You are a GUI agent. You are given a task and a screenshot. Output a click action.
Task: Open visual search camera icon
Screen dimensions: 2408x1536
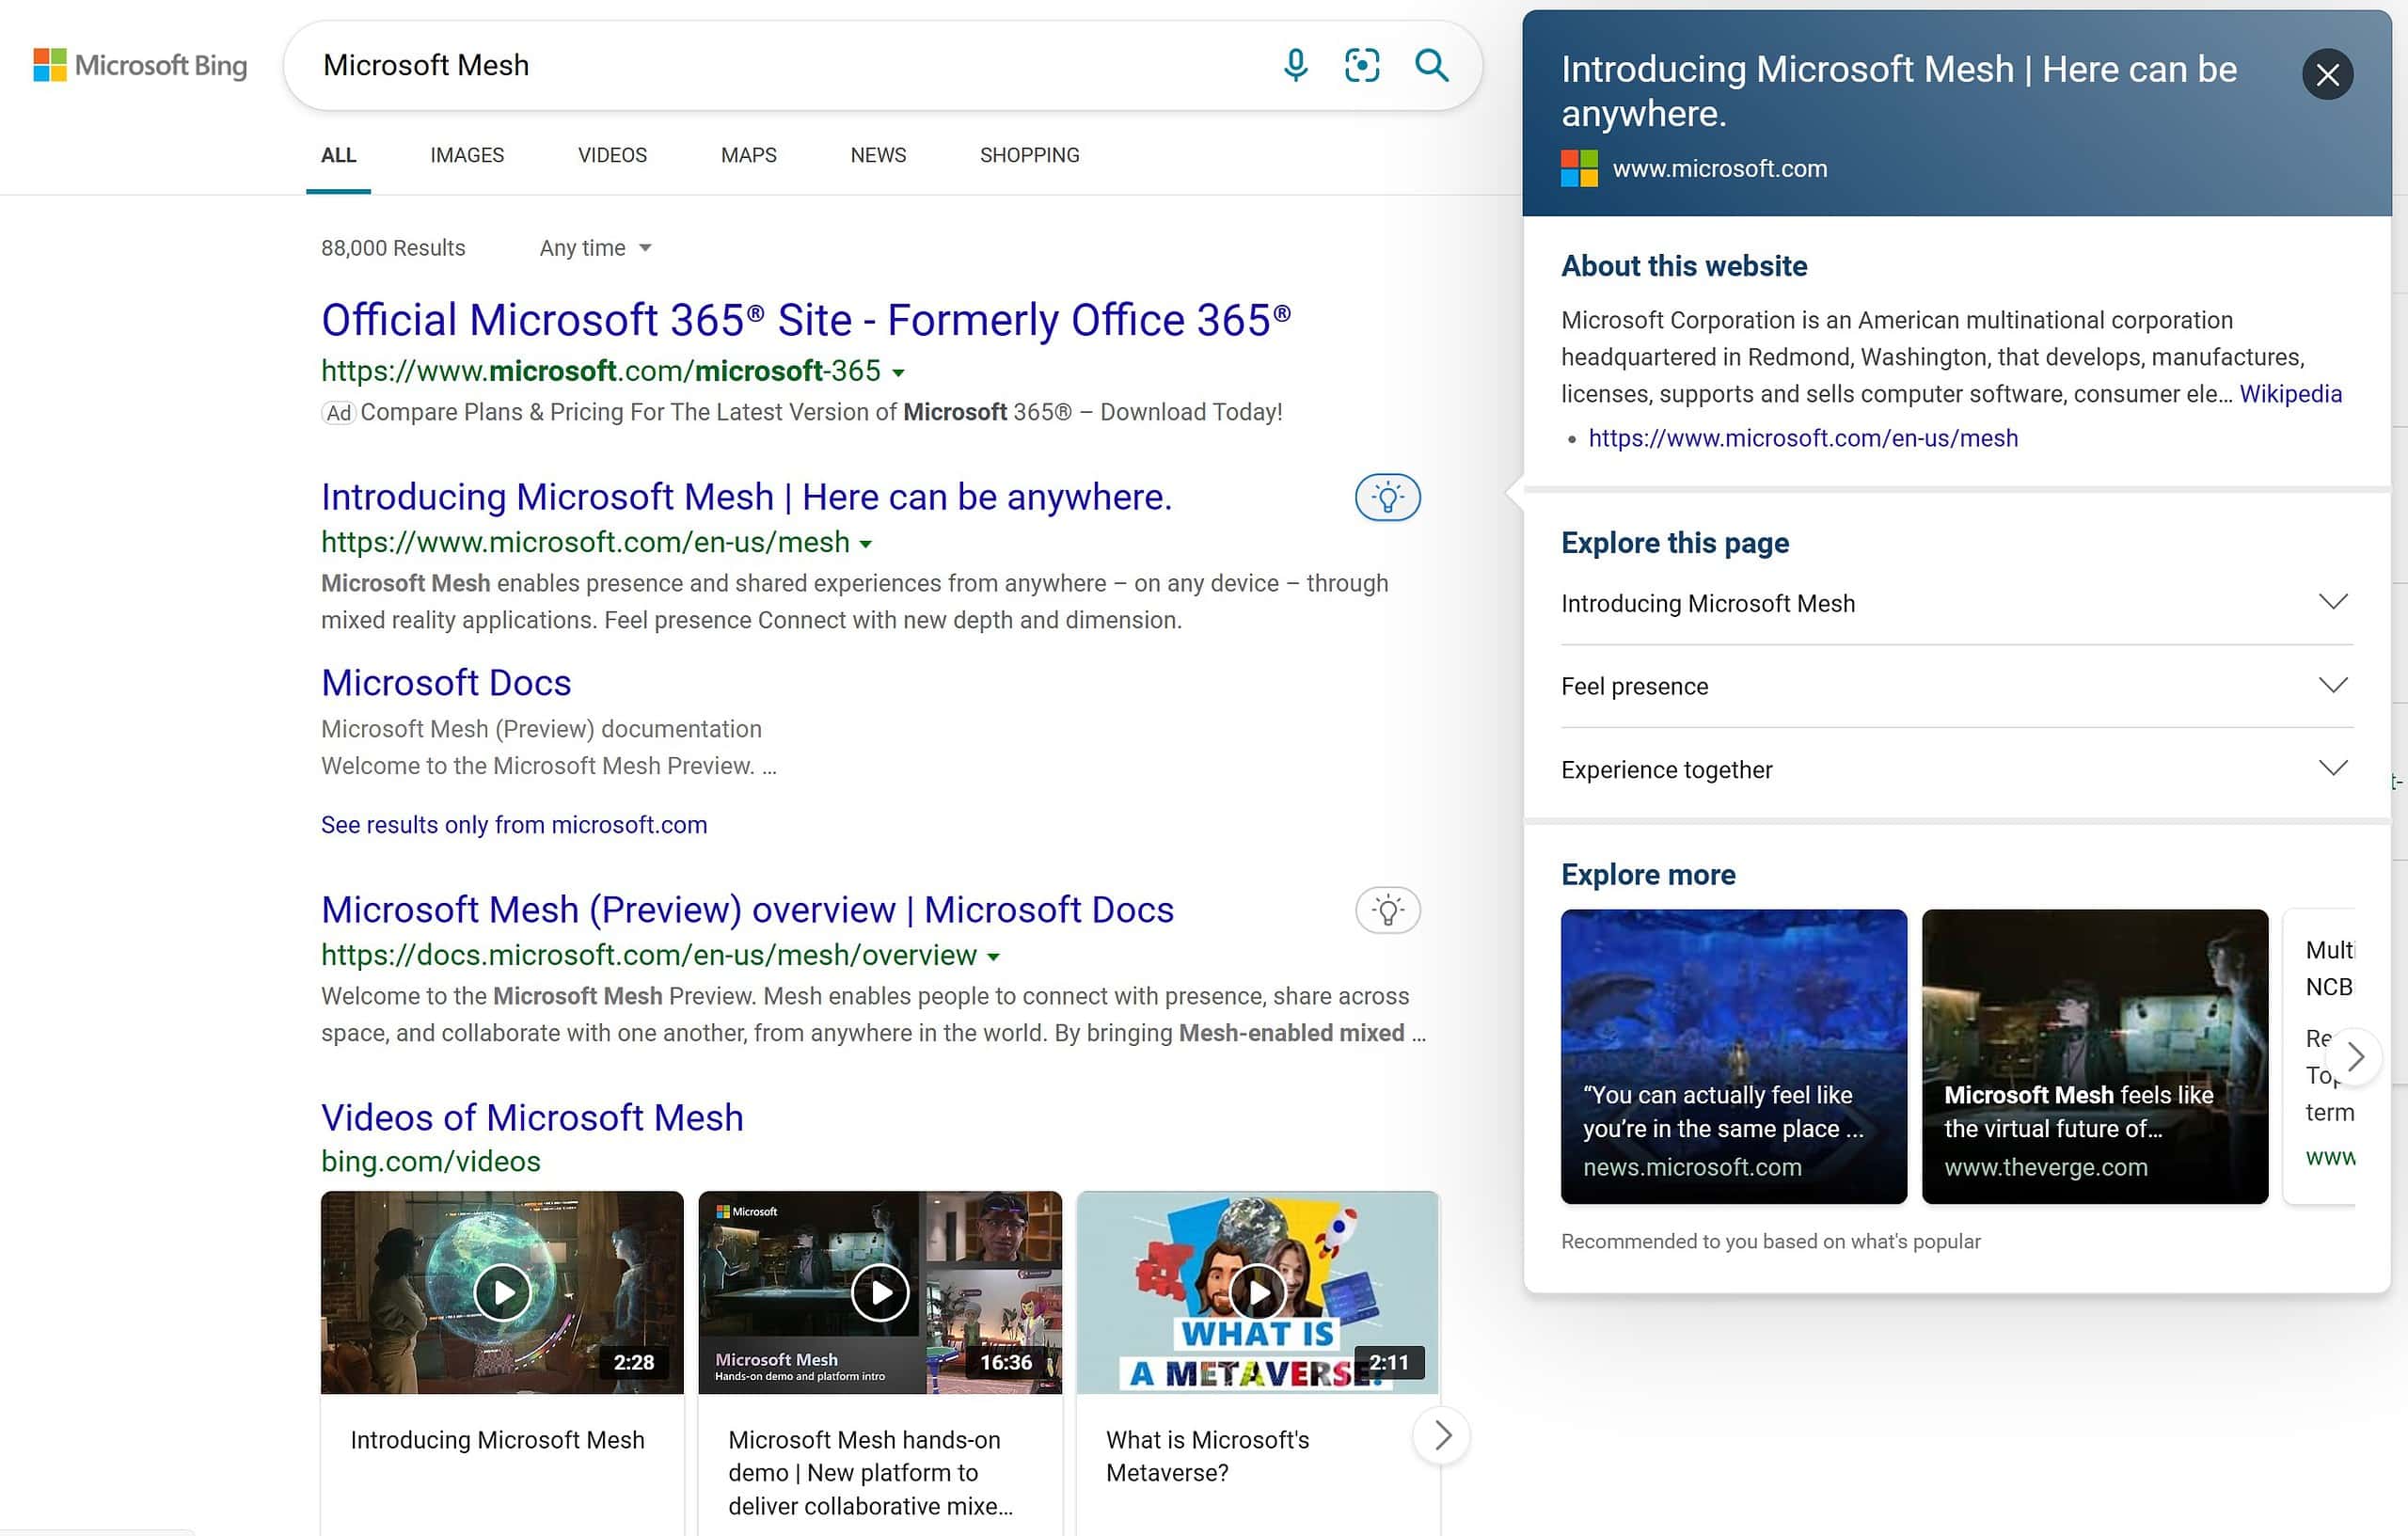pos(1362,65)
